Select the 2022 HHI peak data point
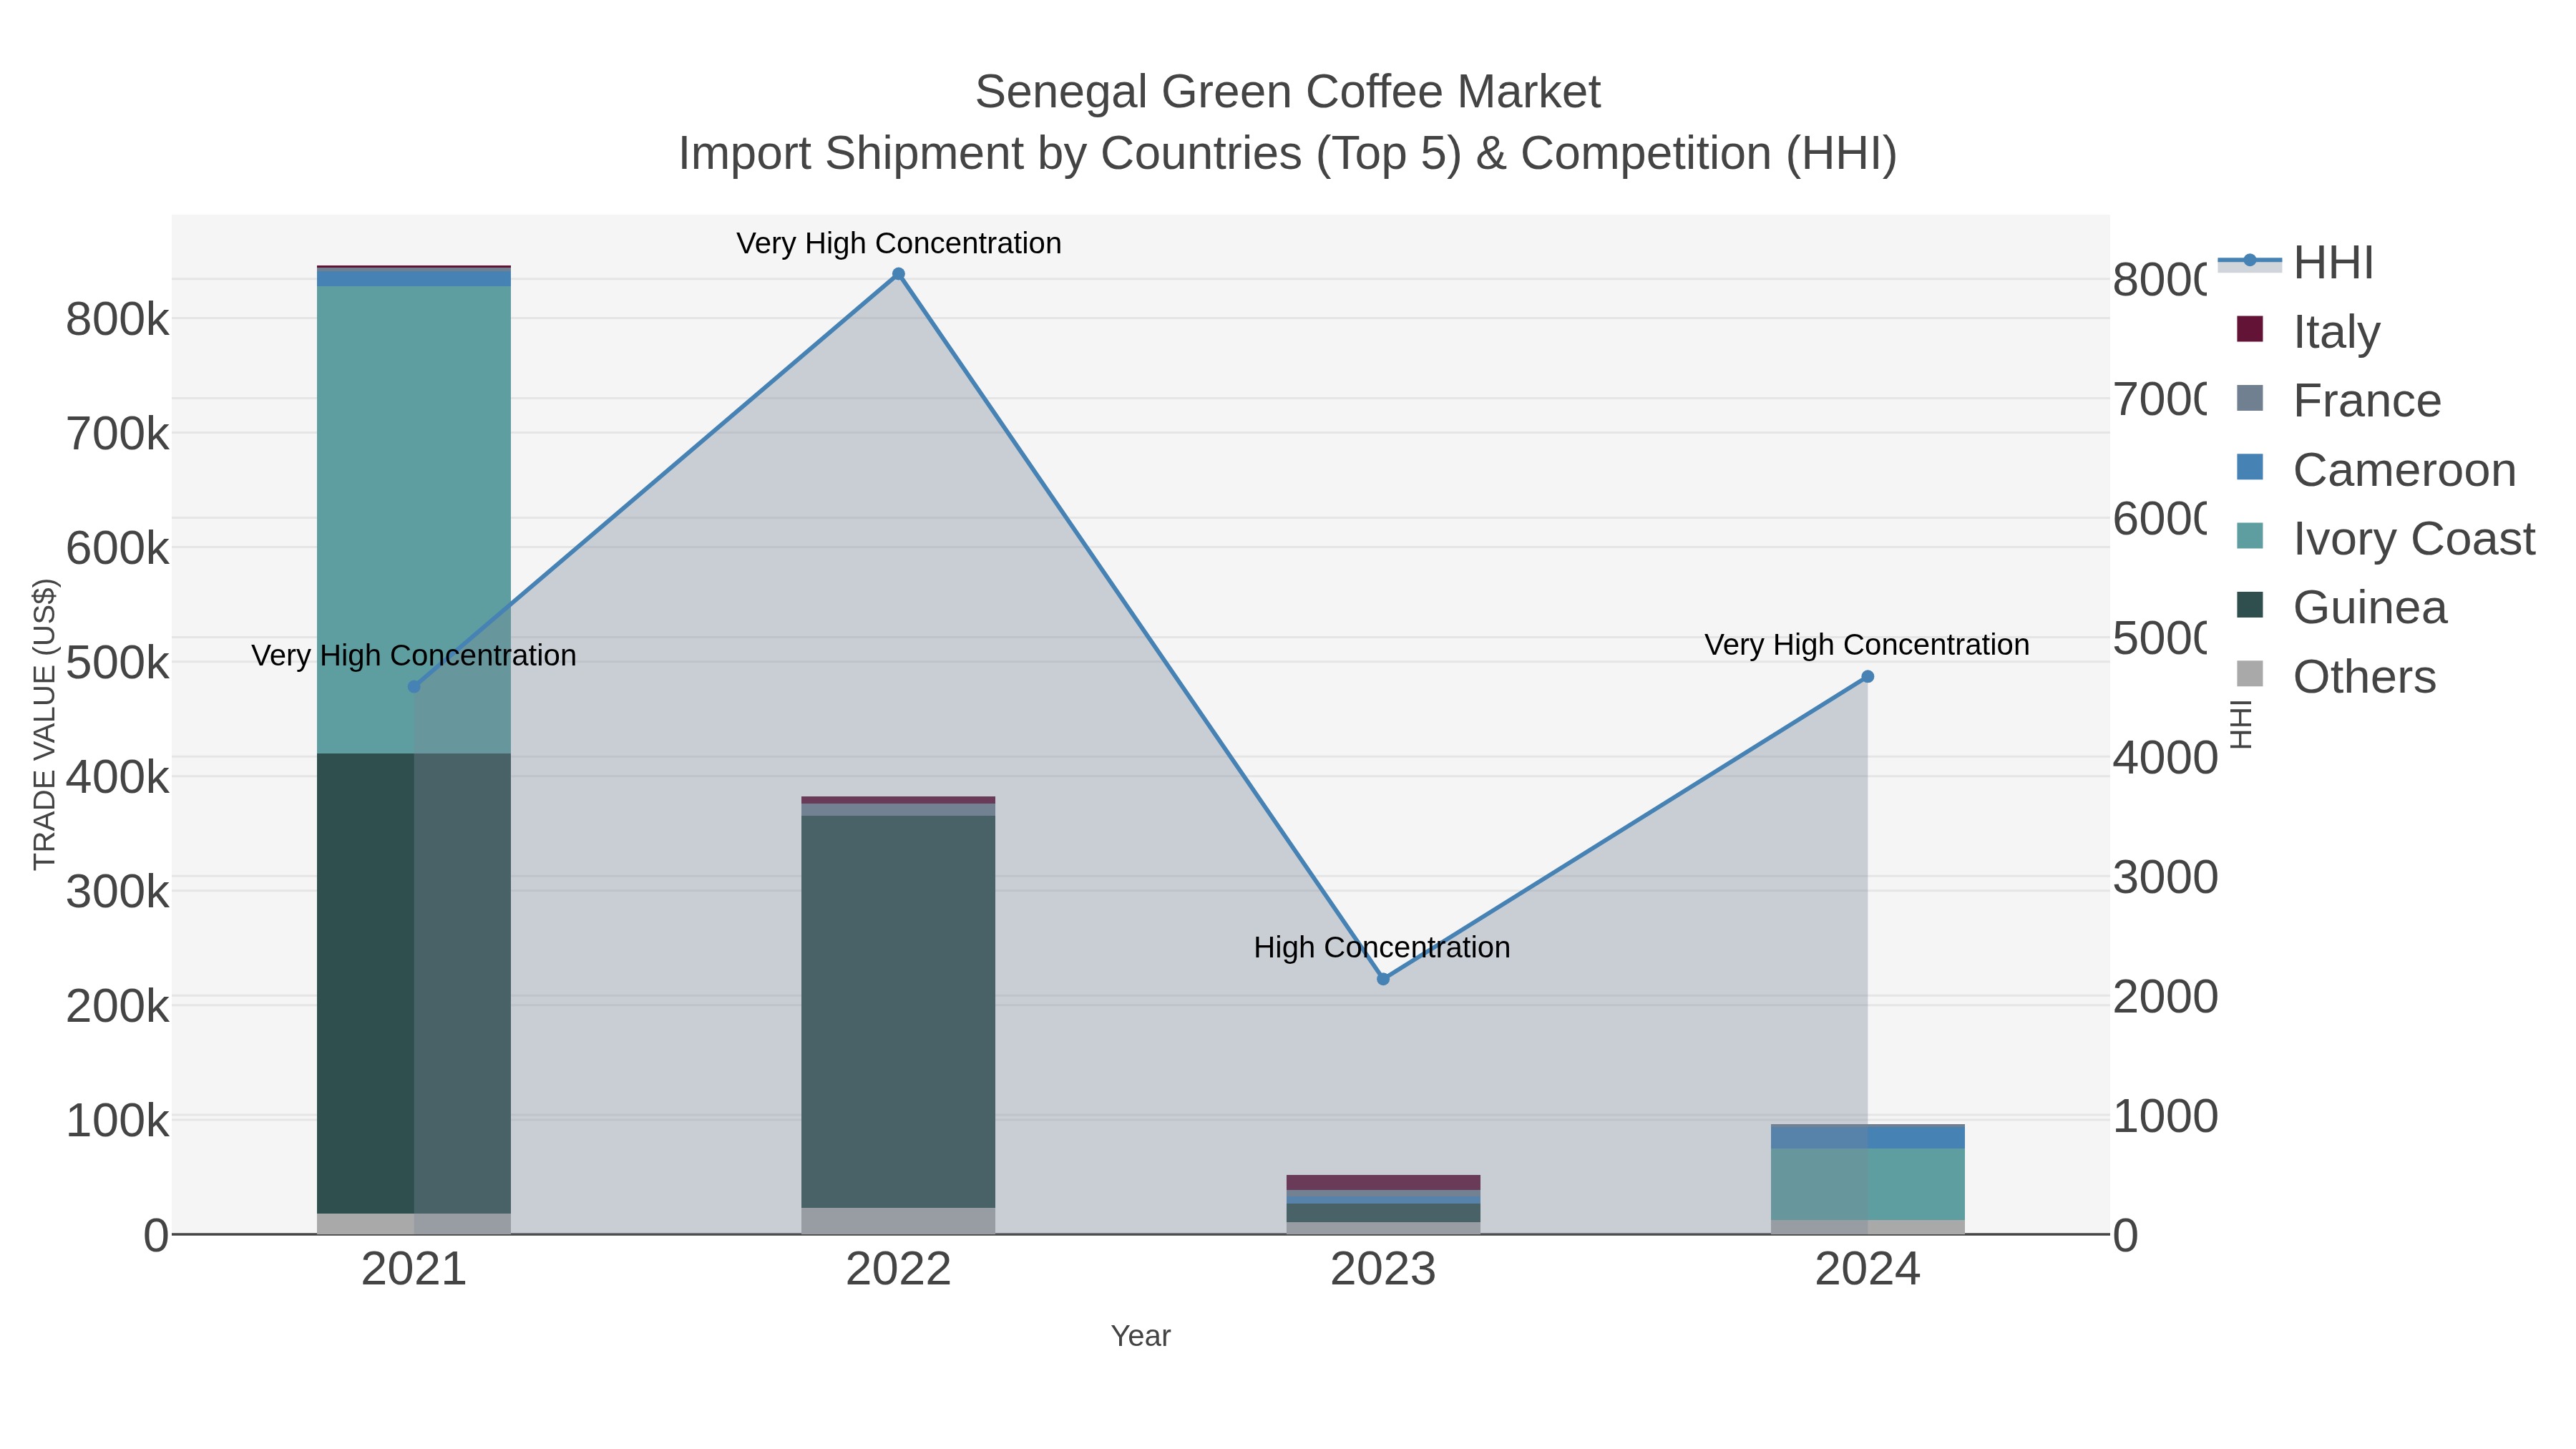2576x1449 pixels. coord(898,274)
